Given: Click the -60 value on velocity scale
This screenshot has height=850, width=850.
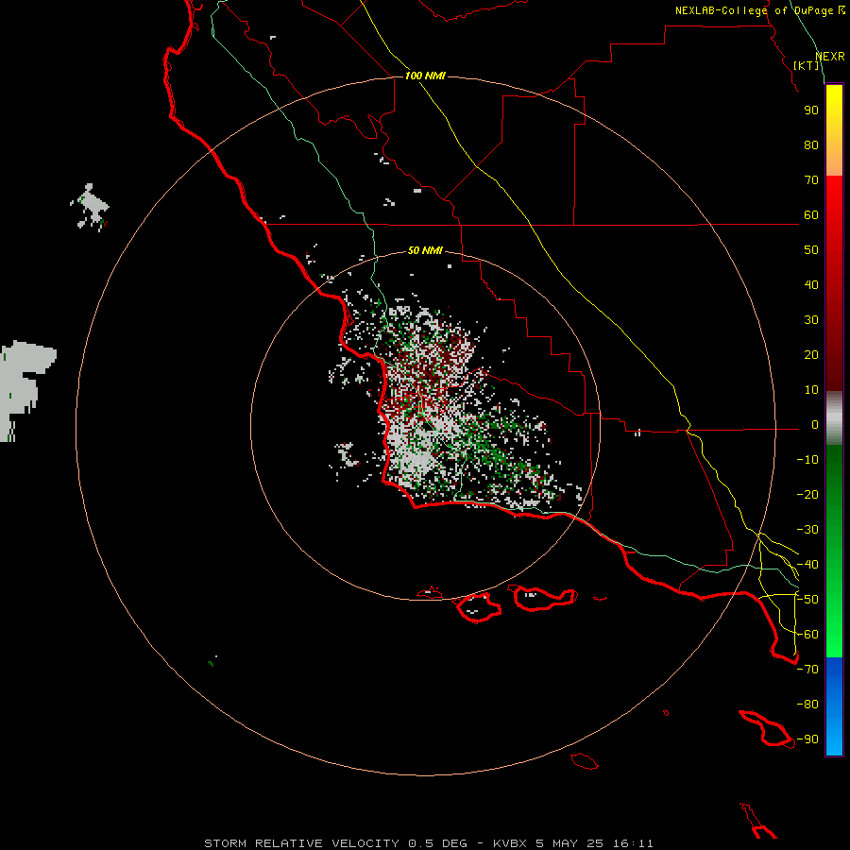Looking at the screenshot, I should point(807,635).
